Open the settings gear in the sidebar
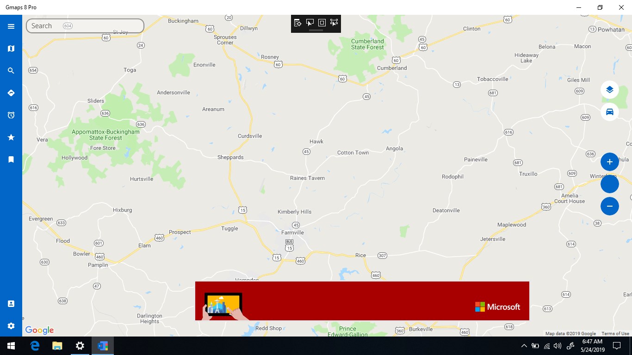This screenshot has height=355, width=632. click(11, 326)
